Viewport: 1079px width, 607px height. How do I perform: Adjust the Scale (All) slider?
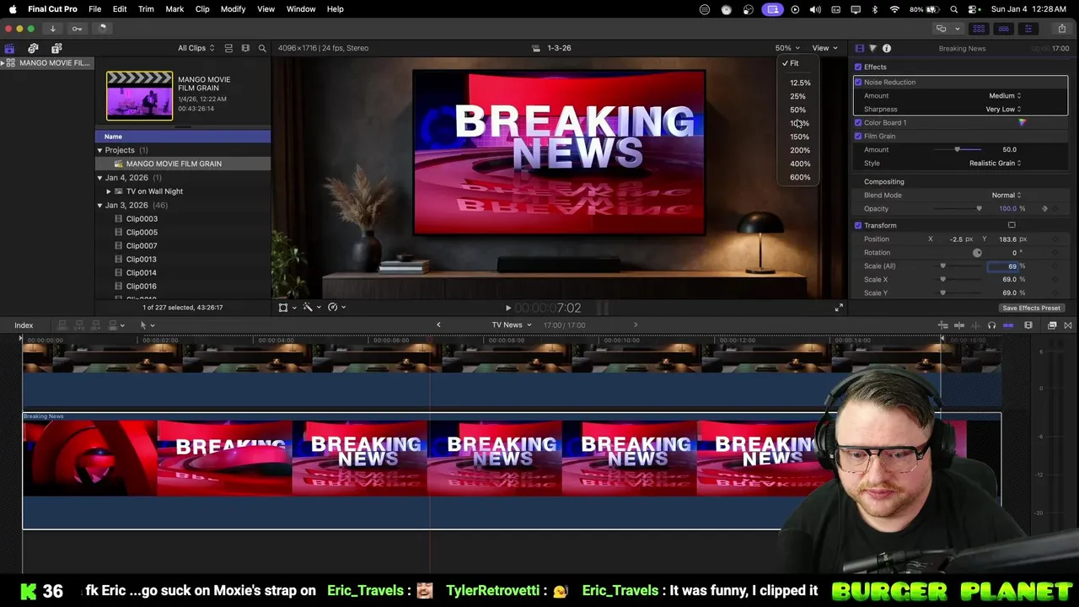click(x=958, y=266)
